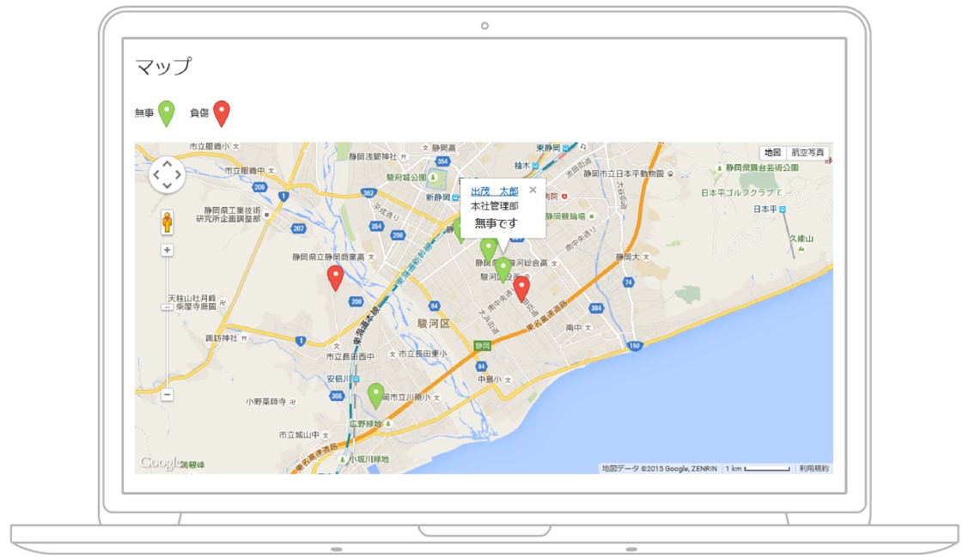Click the 小坂川緑地 park label

click(369, 459)
